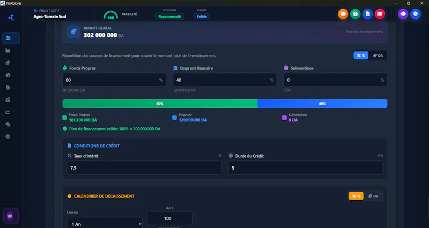Image resolution: width=429 pixels, height=228 pixels.
Task: Click the 302 000 000 budget value
Action: pos(100,35)
